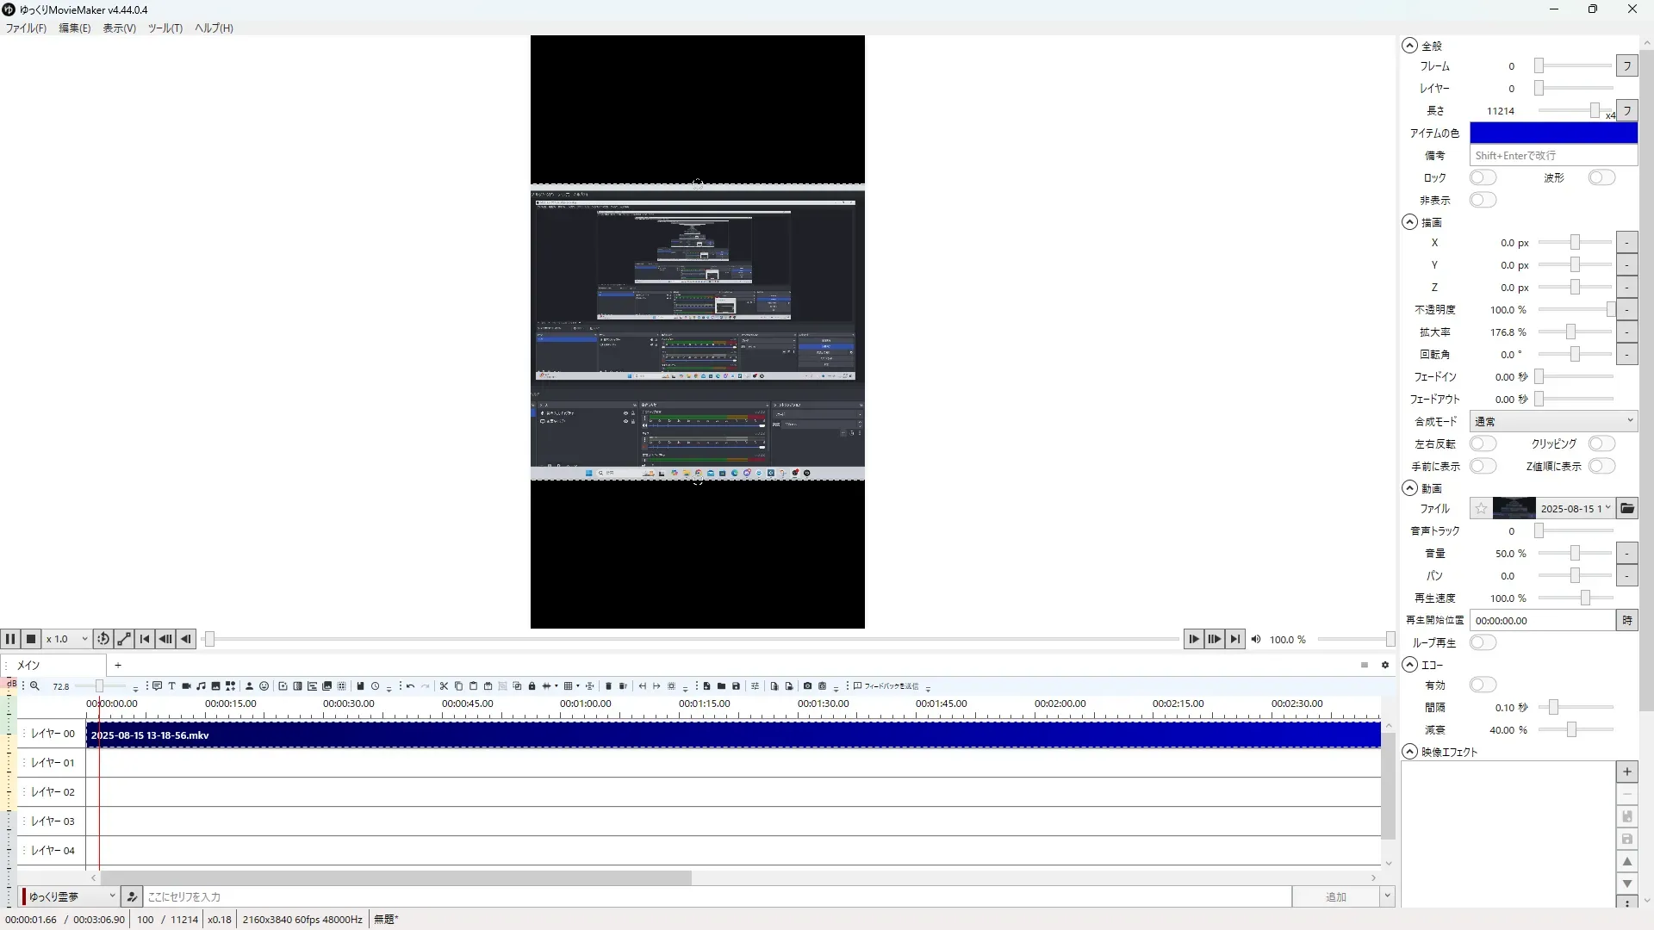The width and height of the screenshot is (1654, 930).
Task: Click the stop playback button
Action: coord(31,639)
